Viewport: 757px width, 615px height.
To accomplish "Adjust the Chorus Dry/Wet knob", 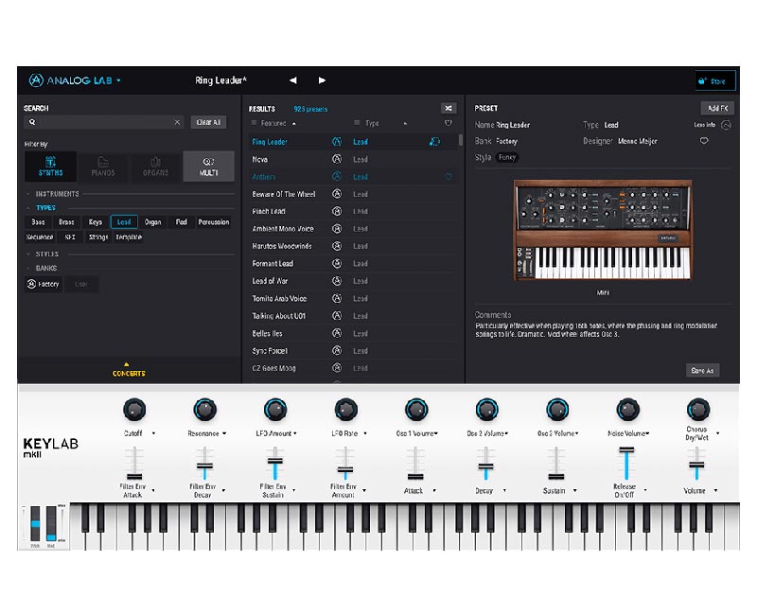I will coord(698,410).
